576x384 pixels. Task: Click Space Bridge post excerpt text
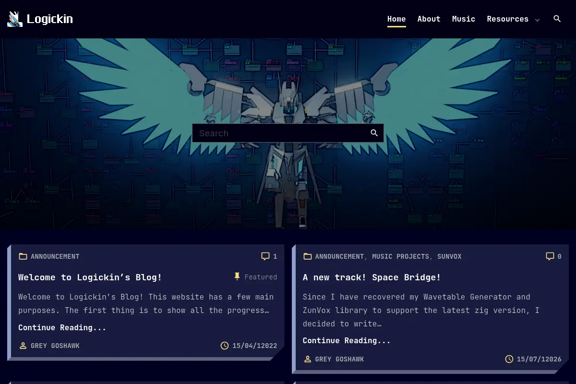[x=421, y=310]
